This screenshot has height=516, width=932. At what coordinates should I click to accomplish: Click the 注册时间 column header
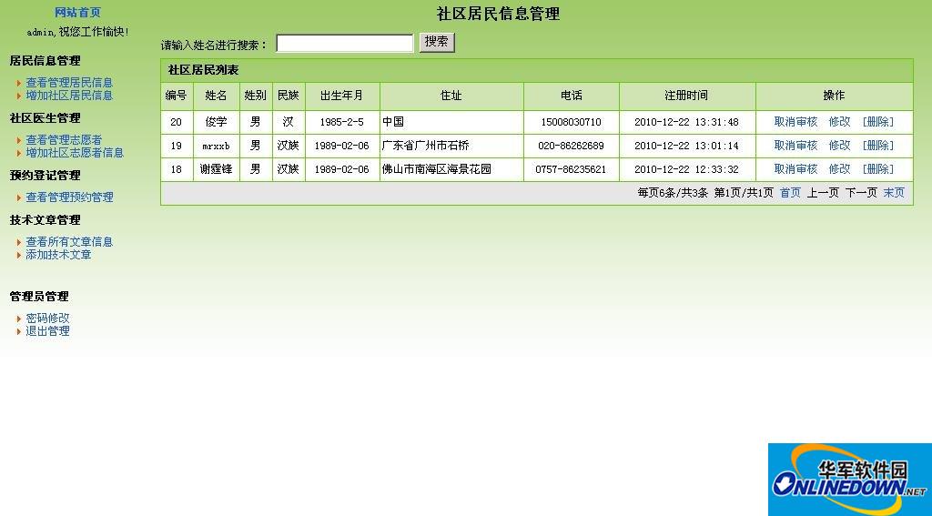coord(686,96)
